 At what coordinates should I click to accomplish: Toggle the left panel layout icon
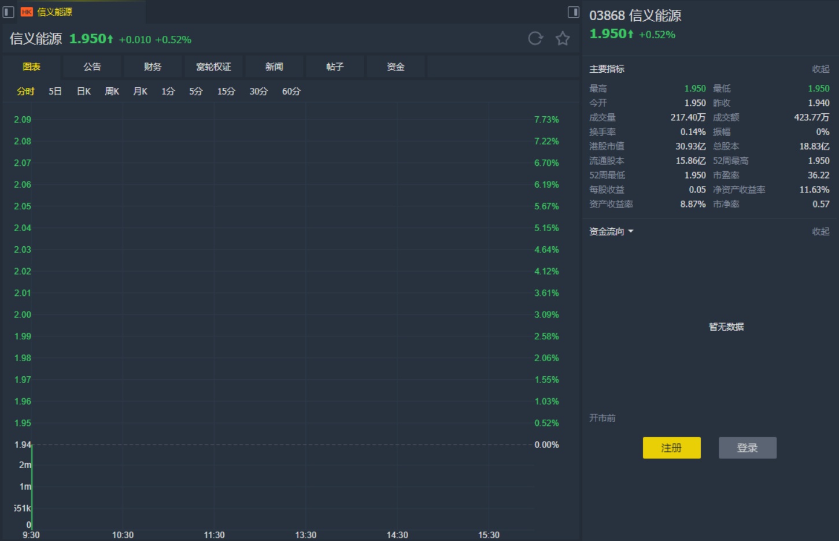point(9,12)
